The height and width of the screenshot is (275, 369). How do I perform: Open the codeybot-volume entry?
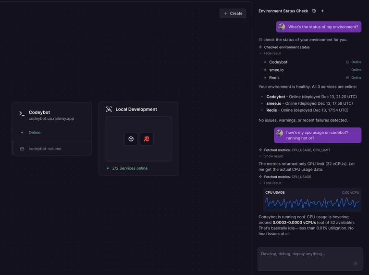pos(52,149)
